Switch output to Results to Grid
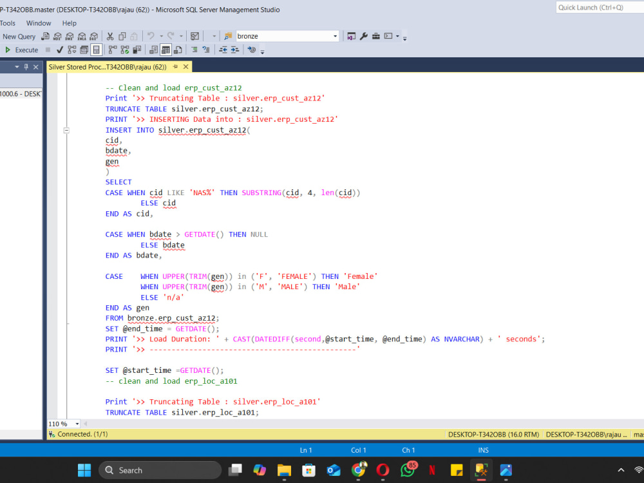This screenshot has width=644, height=483. (166, 50)
